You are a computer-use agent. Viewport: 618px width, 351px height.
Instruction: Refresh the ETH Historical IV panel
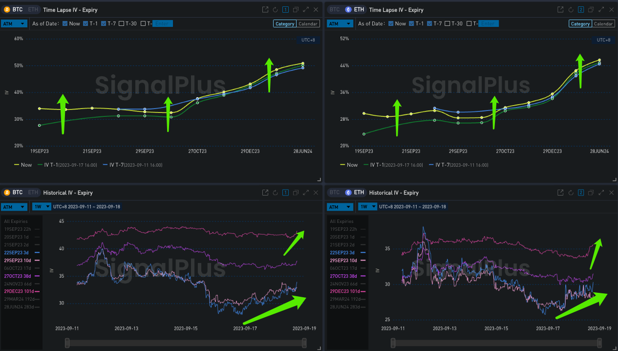click(571, 193)
